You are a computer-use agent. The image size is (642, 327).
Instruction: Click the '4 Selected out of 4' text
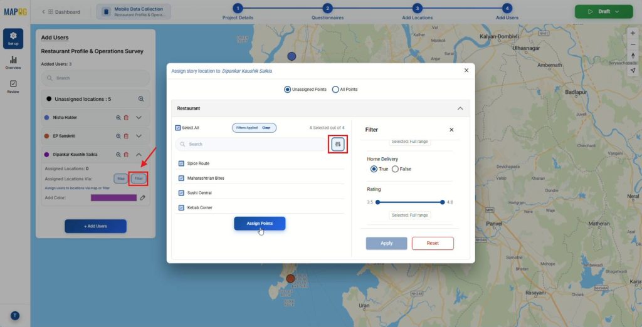[x=327, y=128]
